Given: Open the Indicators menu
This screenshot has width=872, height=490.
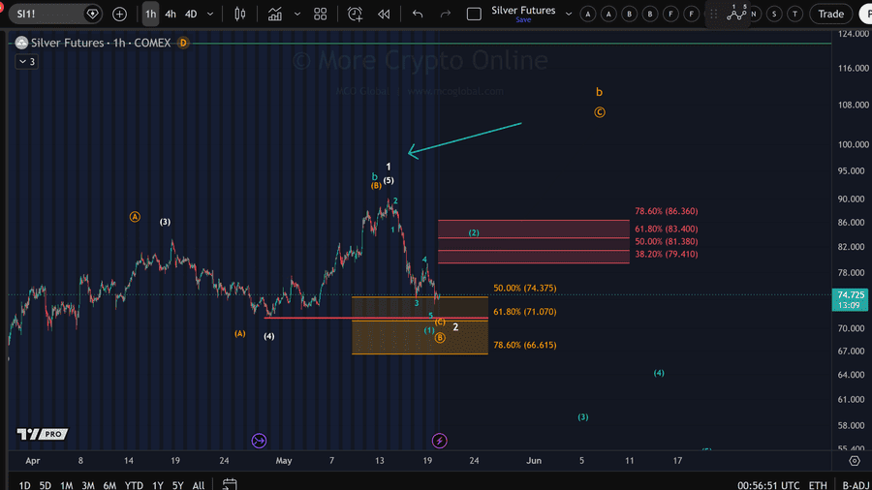Looking at the screenshot, I should [275, 14].
